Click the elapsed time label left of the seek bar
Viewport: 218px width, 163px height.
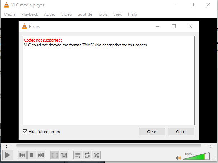(x=7, y=146)
